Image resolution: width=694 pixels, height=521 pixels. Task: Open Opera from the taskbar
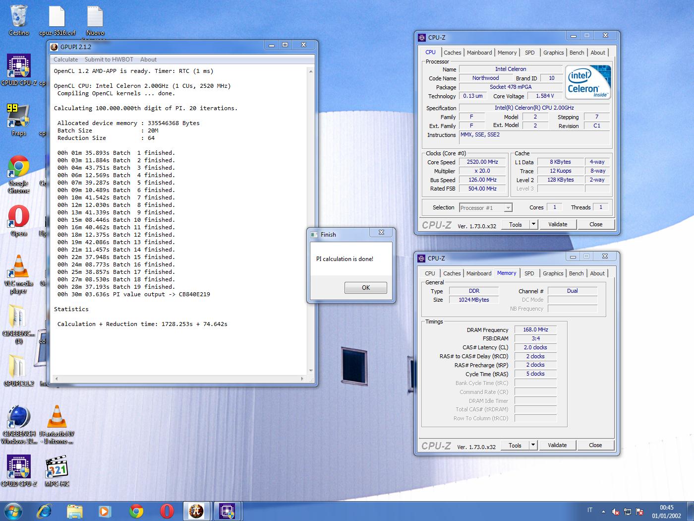tap(167, 511)
